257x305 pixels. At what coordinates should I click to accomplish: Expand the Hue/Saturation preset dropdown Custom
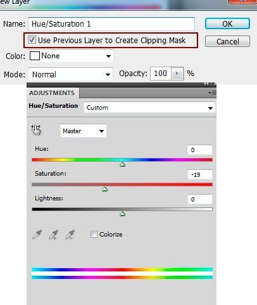tap(149, 108)
